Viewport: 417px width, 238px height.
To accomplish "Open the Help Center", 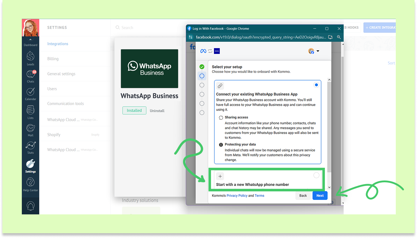I will click(x=30, y=184).
